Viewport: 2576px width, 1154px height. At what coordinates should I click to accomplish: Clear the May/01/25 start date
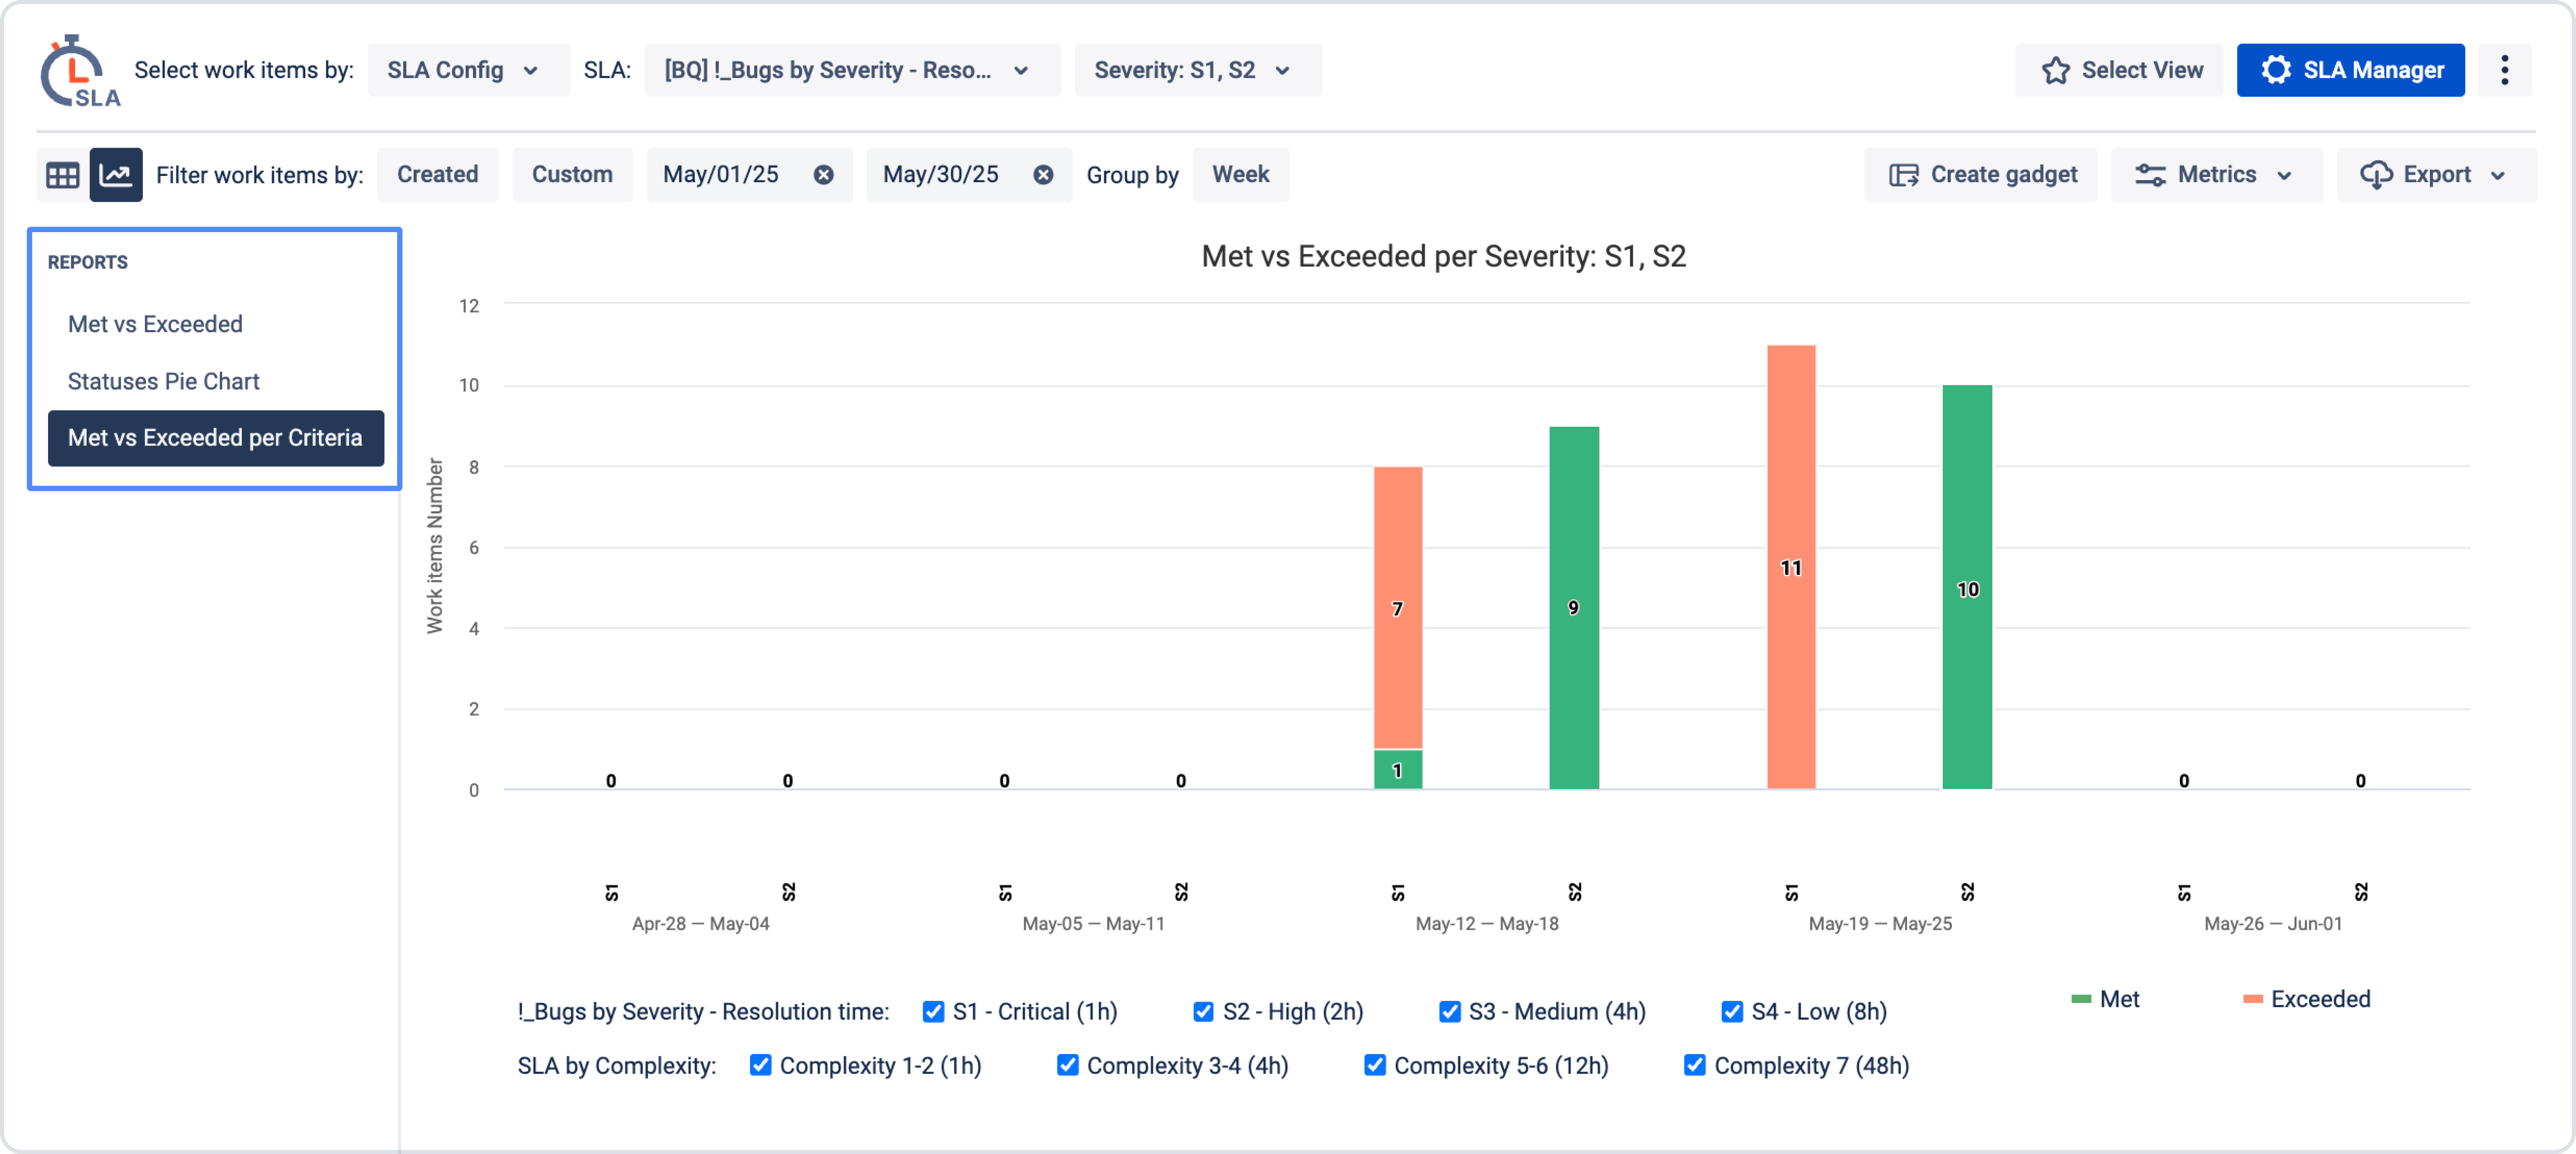point(823,175)
